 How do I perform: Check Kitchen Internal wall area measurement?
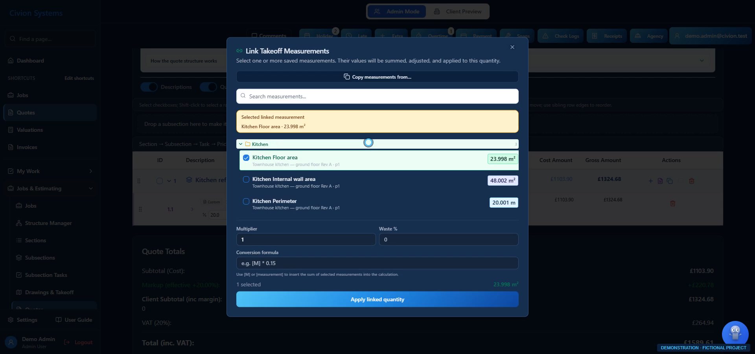pyautogui.click(x=246, y=179)
